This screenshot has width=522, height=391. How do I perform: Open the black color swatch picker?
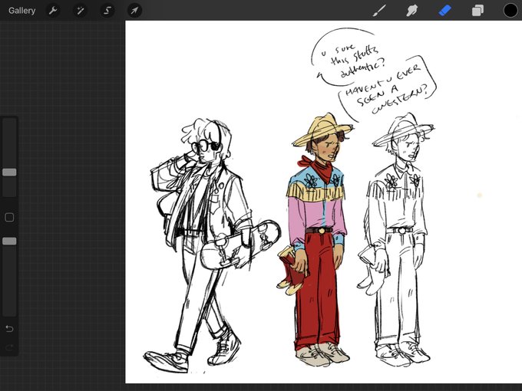coord(510,11)
